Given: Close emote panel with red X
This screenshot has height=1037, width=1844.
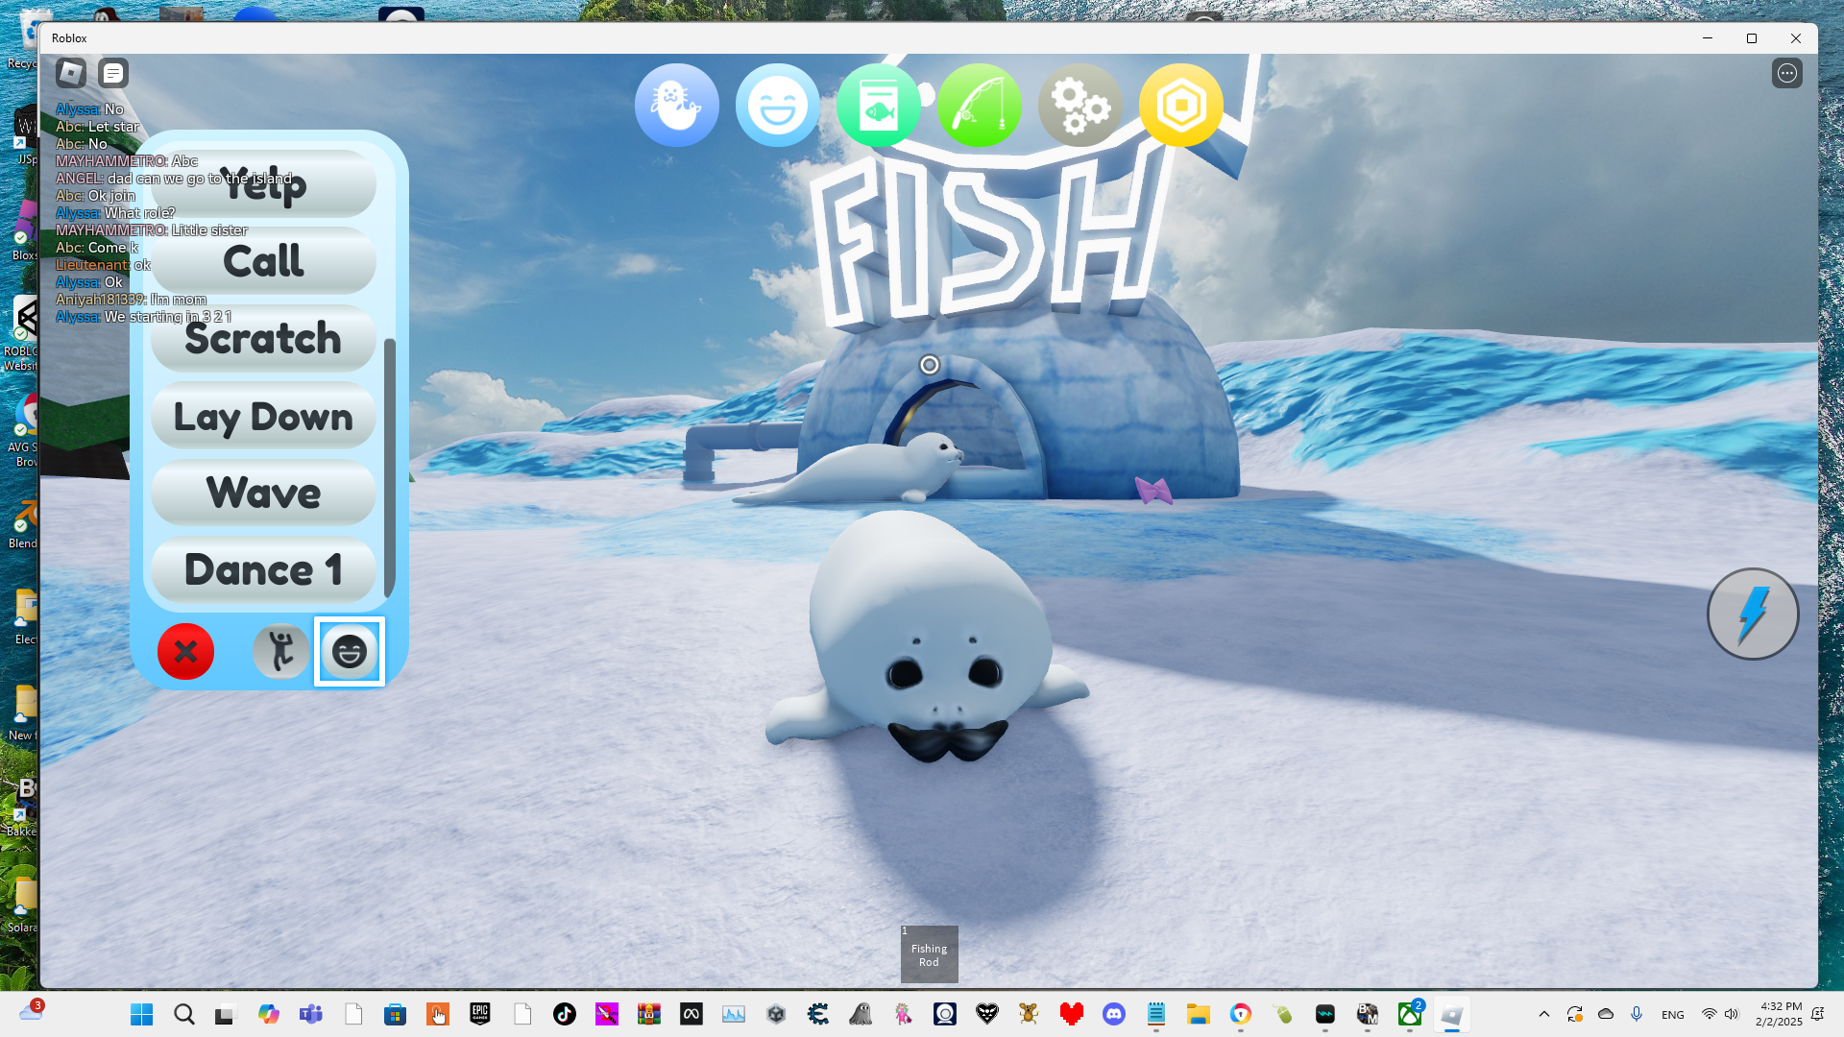Looking at the screenshot, I should point(185,652).
